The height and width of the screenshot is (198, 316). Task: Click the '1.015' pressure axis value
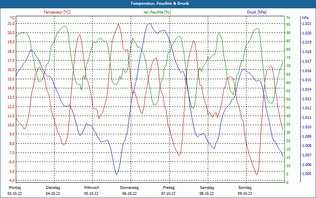(307, 80)
